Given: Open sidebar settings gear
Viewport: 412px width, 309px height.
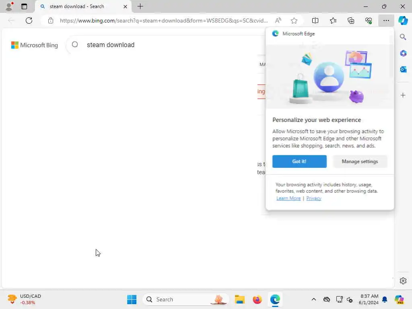Looking at the screenshot, I should coord(403,281).
